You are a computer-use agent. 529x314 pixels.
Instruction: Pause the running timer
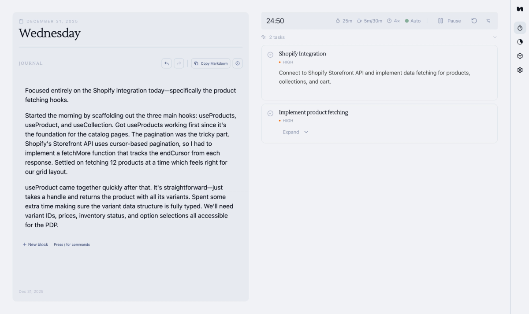click(449, 21)
